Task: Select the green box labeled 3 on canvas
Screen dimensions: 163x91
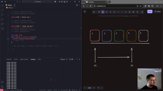Action: tap(119, 36)
